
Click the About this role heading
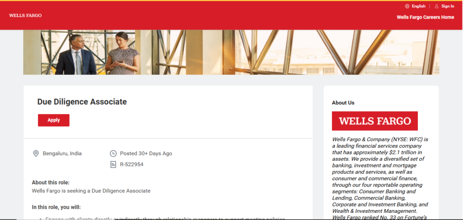tap(51, 182)
